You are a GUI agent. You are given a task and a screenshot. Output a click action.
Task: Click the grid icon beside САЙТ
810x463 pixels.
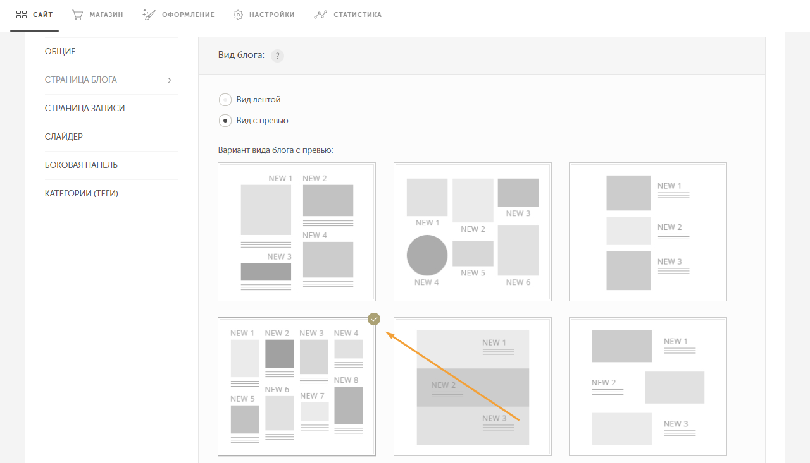[x=22, y=15]
